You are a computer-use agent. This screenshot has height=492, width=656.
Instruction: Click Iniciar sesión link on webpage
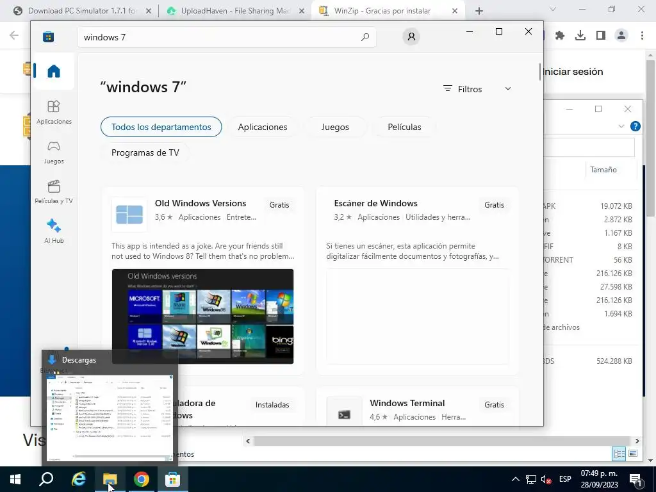573,72
